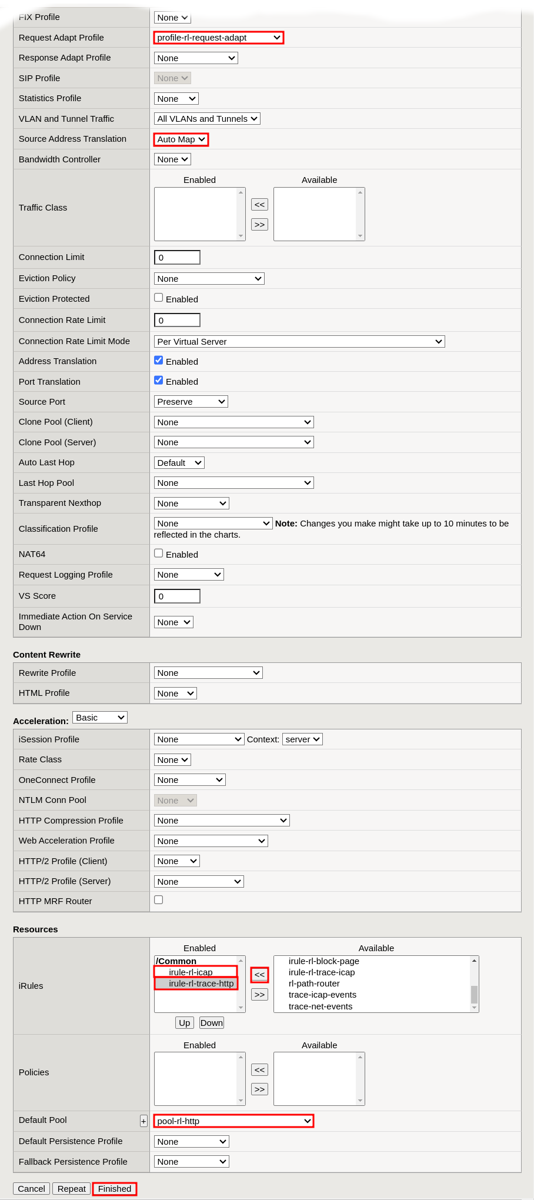Image resolution: width=534 pixels, height=1200 pixels.
Task: Click the iRules >> move-to-available button
Action: (259, 994)
